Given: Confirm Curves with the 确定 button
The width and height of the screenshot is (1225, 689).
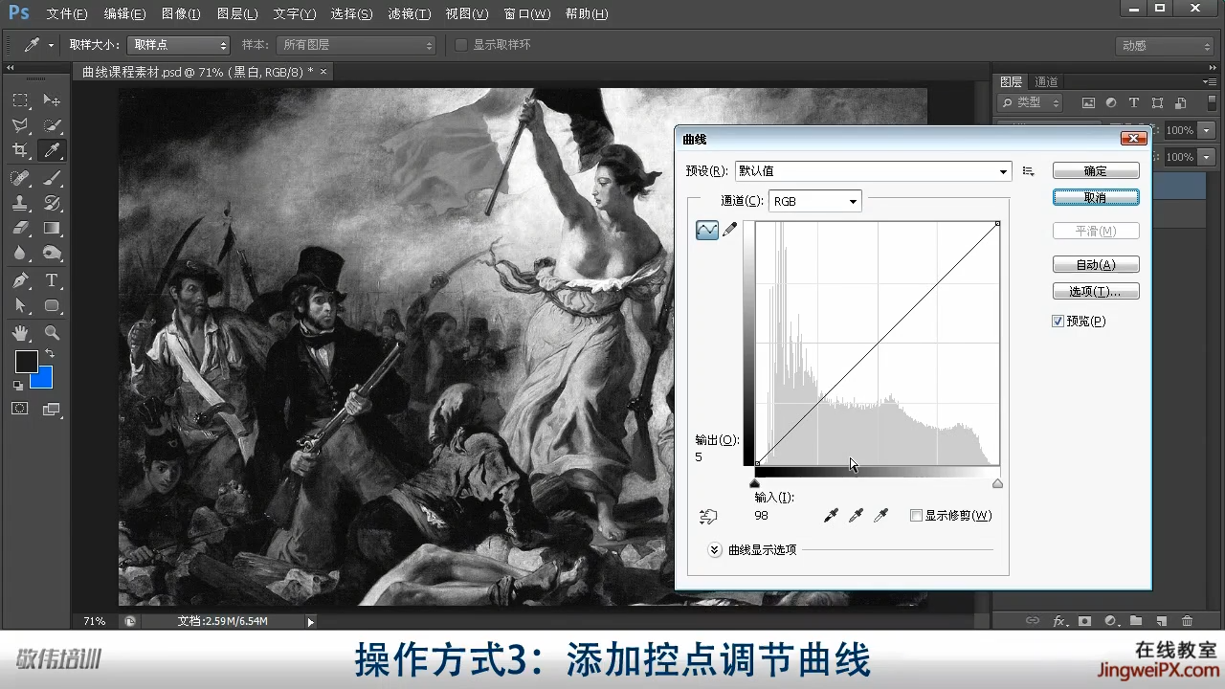Looking at the screenshot, I should click(1096, 171).
